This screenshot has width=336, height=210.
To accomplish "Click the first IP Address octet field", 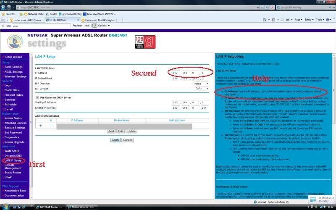I will point(176,73).
